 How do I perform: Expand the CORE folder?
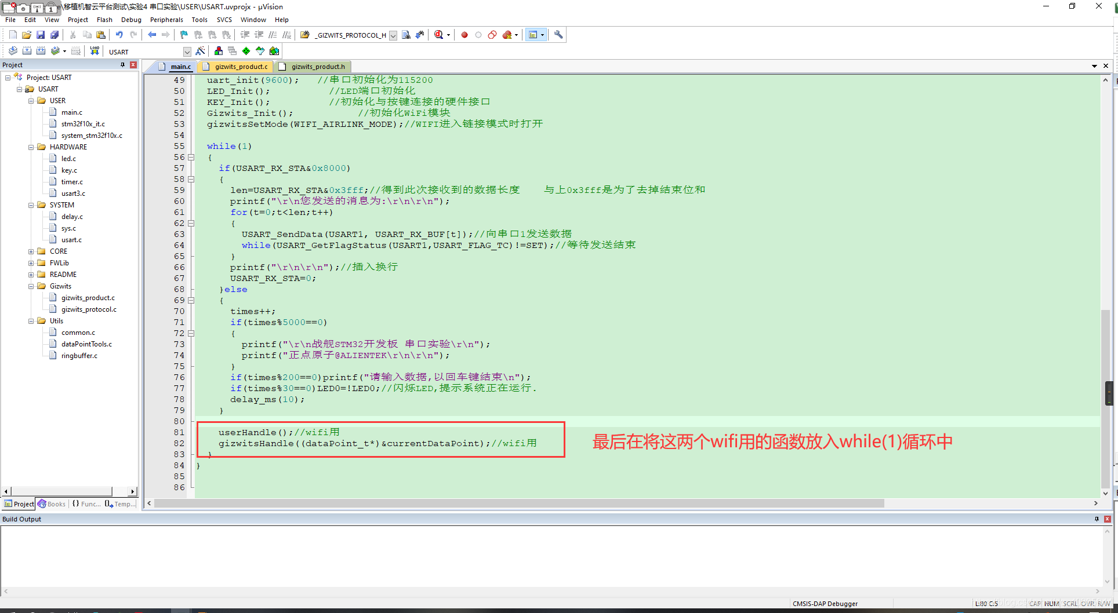click(31, 251)
